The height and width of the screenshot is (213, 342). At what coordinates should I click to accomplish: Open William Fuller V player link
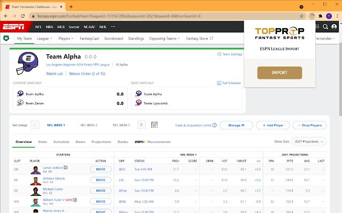click(x=53, y=200)
